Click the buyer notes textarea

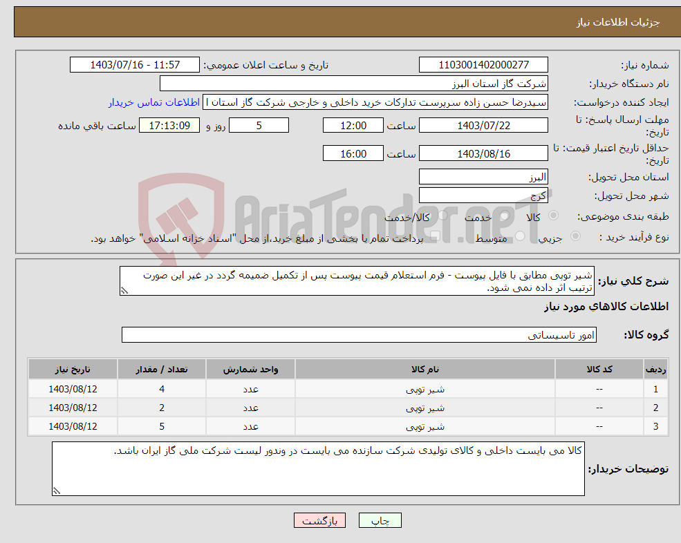(x=318, y=469)
